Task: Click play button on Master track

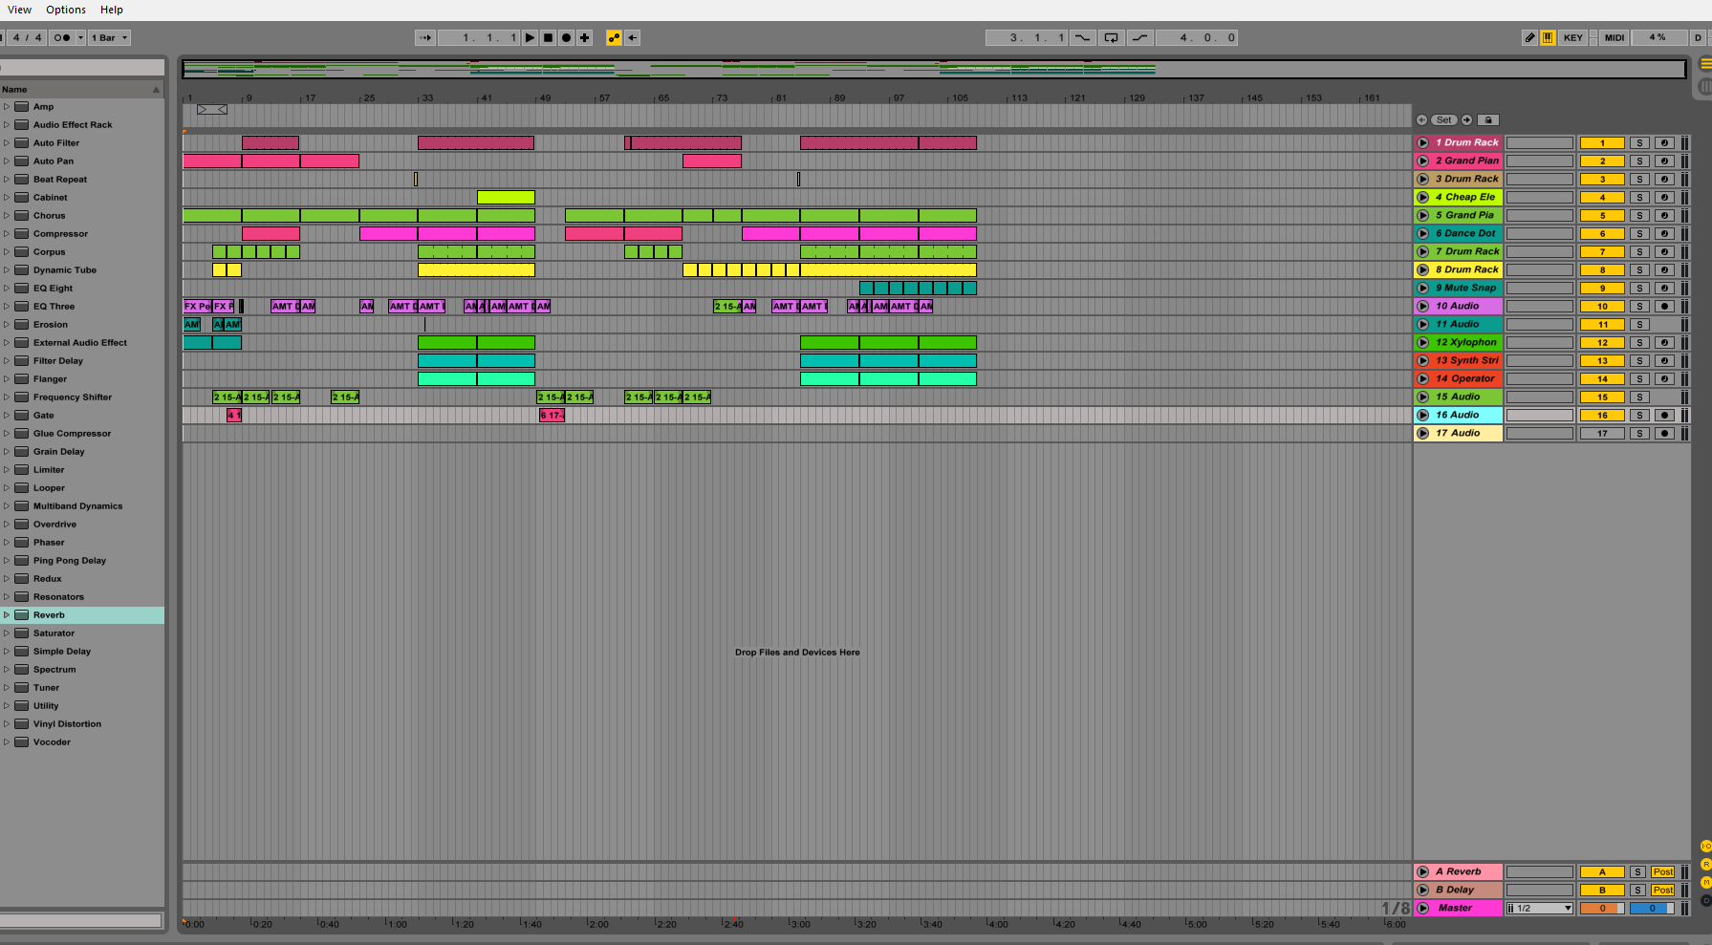Action: coord(1422,909)
